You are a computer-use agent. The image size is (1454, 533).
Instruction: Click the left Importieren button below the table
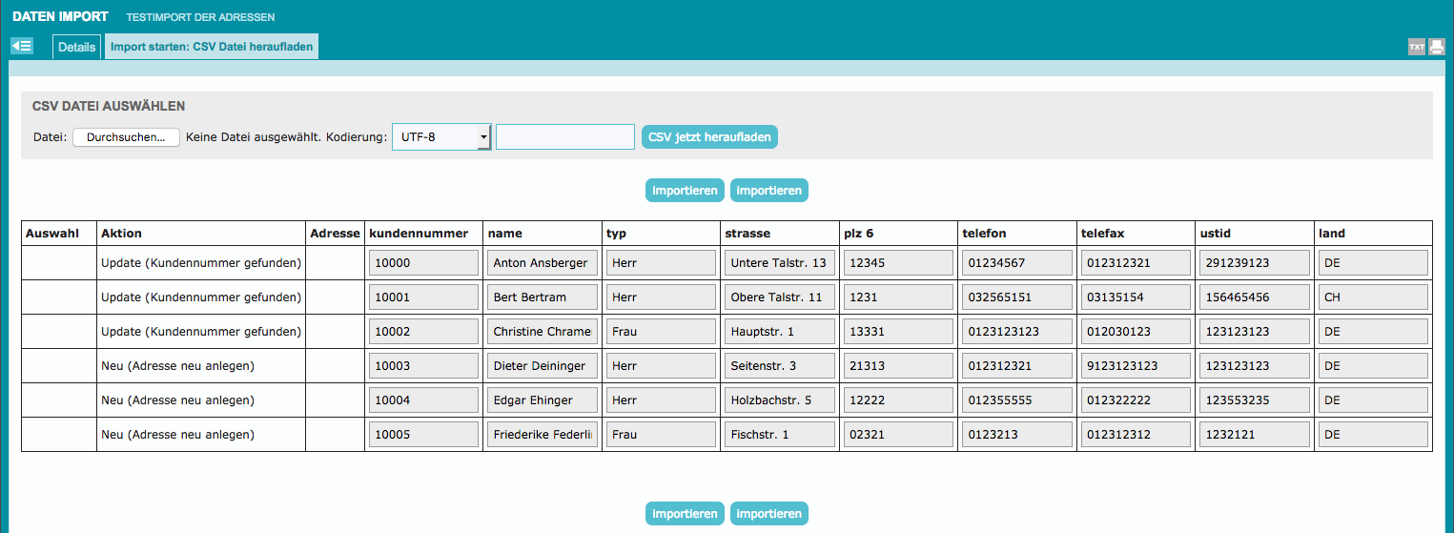[685, 514]
